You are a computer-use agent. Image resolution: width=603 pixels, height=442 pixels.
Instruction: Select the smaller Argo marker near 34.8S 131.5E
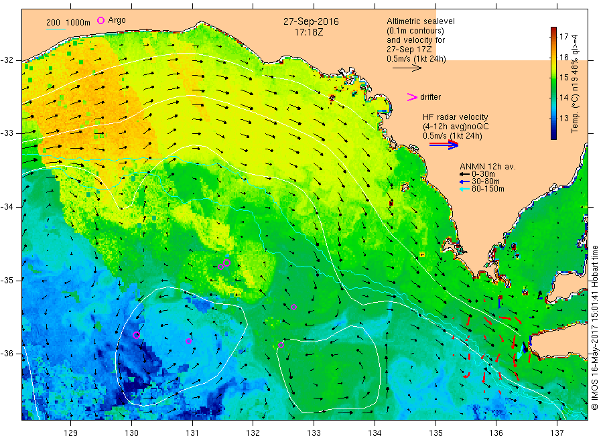[x=220, y=267]
